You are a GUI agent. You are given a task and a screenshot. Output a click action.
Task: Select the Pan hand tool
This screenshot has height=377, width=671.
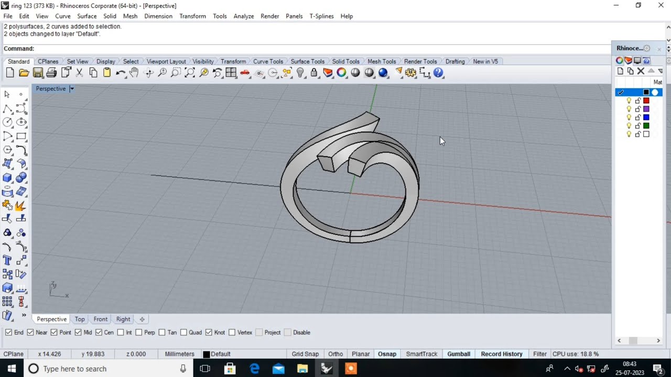pos(134,73)
